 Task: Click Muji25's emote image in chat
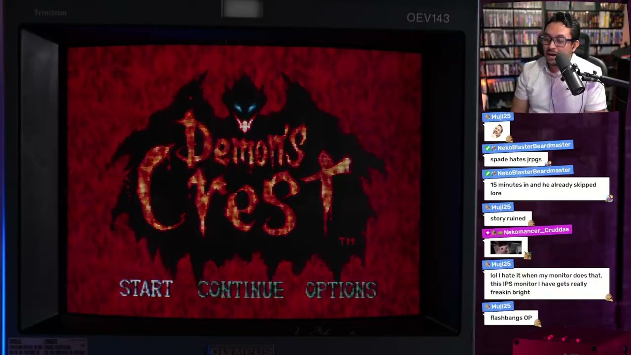coord(497,131)
